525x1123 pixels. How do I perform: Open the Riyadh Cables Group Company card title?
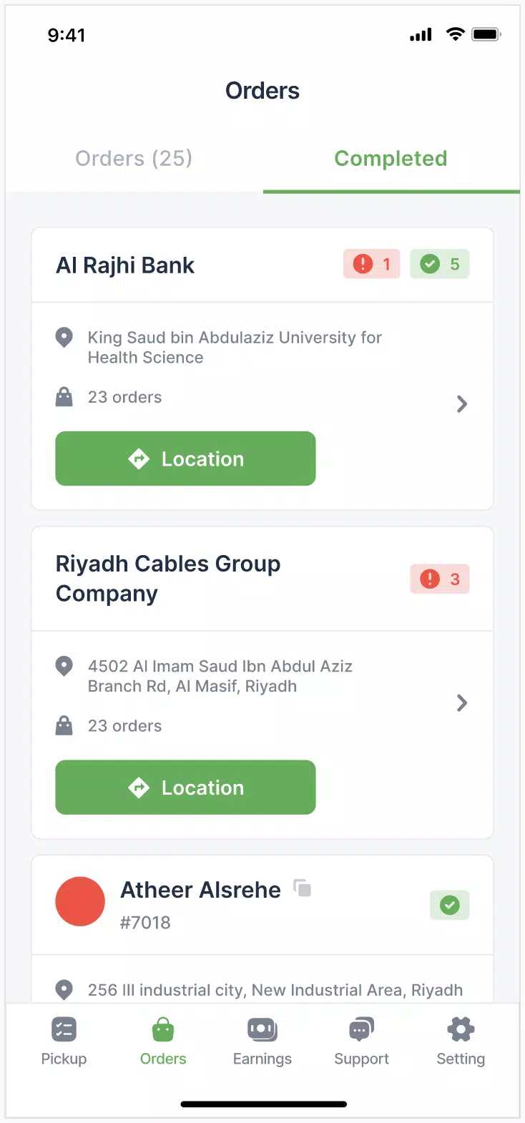click(168, 579)
